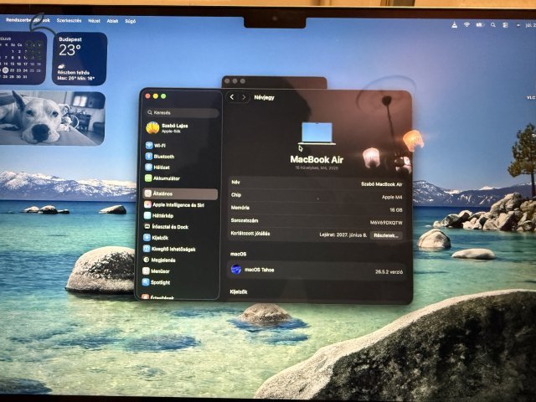Screen dimensions: 536x402
Task: Open the VLC cone menu bar icon
Action: [454, 25]
